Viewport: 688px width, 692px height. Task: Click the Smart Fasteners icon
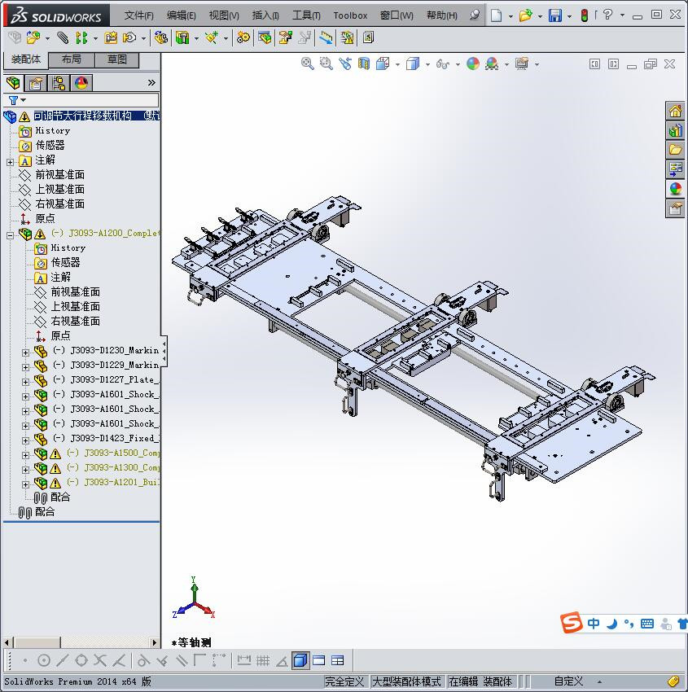click(x=111, y=38)
